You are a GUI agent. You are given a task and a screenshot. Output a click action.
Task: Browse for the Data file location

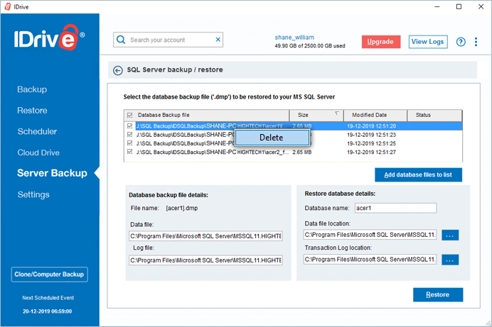tap(450, 235)
